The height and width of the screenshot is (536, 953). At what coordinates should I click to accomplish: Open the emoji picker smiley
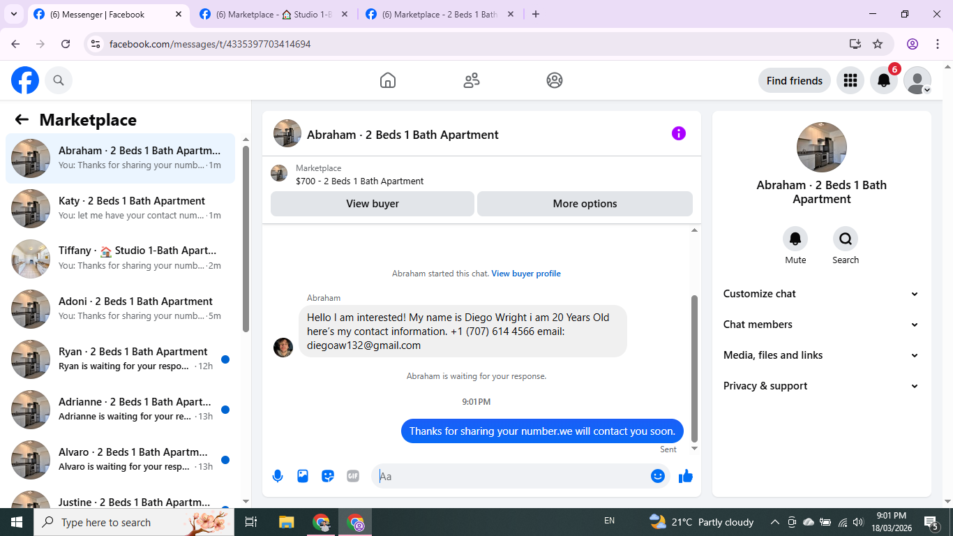click(x=657, y=476)
